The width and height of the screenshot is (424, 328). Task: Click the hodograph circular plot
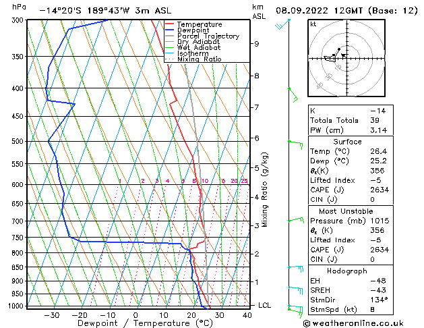click(346, 58)
